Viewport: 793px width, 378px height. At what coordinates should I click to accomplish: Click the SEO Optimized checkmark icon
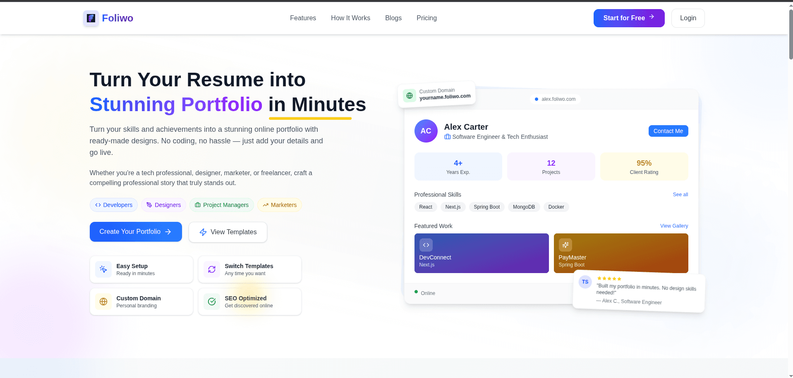point(212,302)
